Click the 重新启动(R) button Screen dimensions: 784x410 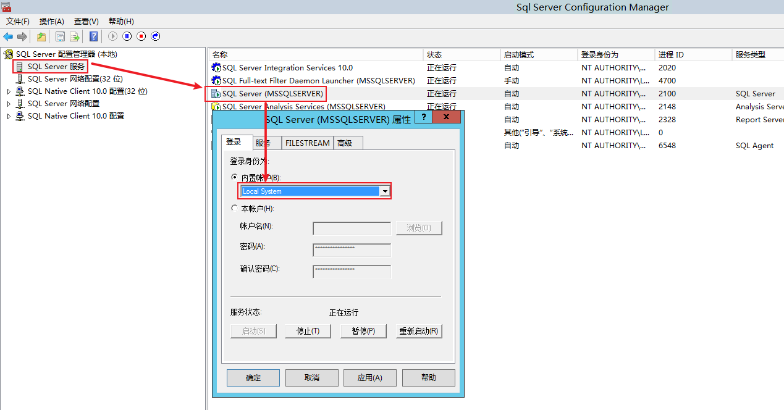pos(419,330)
